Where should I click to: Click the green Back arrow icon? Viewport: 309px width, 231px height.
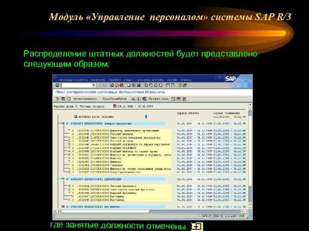click(112, 85)
